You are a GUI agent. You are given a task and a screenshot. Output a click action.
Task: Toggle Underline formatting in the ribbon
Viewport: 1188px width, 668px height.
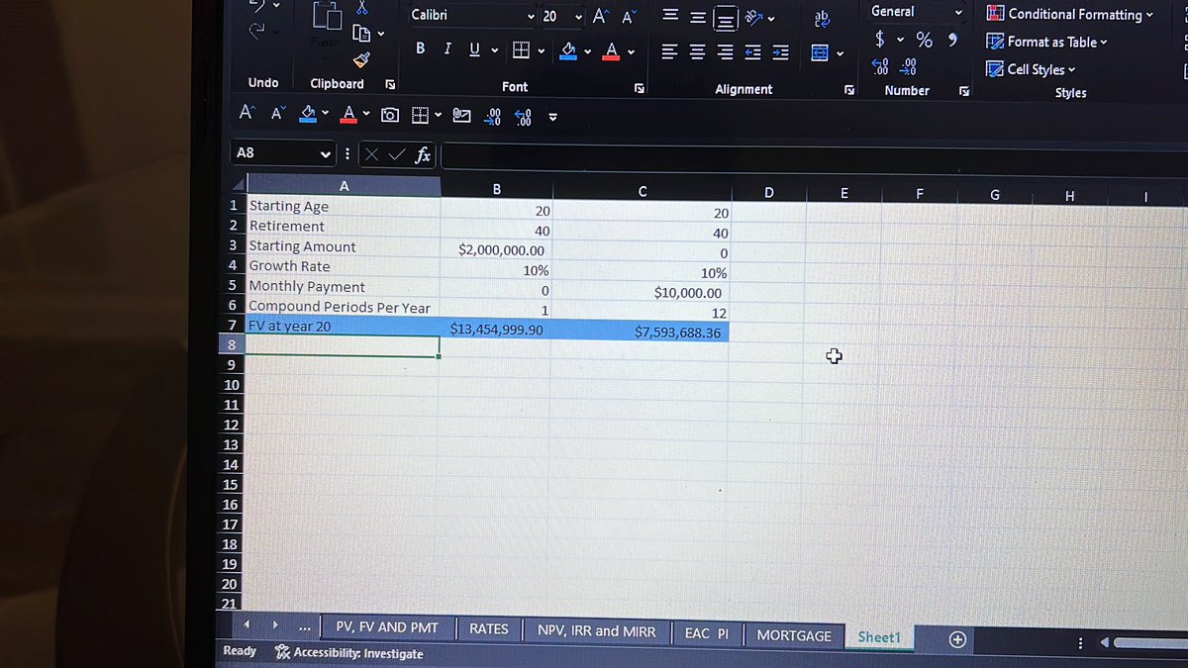pyautogui.click(x=474, y=48)
